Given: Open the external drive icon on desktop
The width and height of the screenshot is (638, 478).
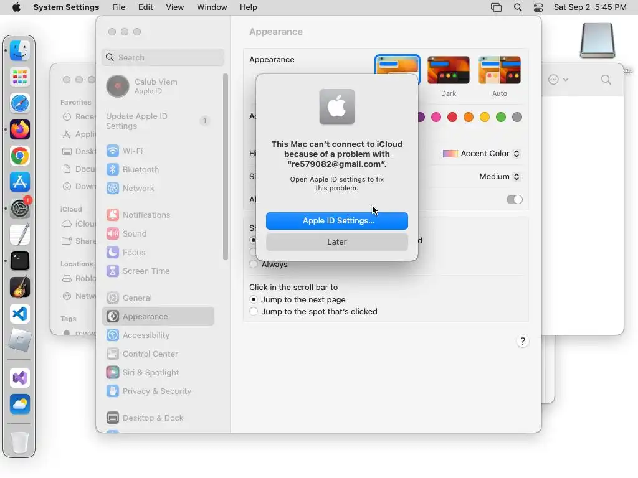Looking at the screenshot, I should [597, 40].
